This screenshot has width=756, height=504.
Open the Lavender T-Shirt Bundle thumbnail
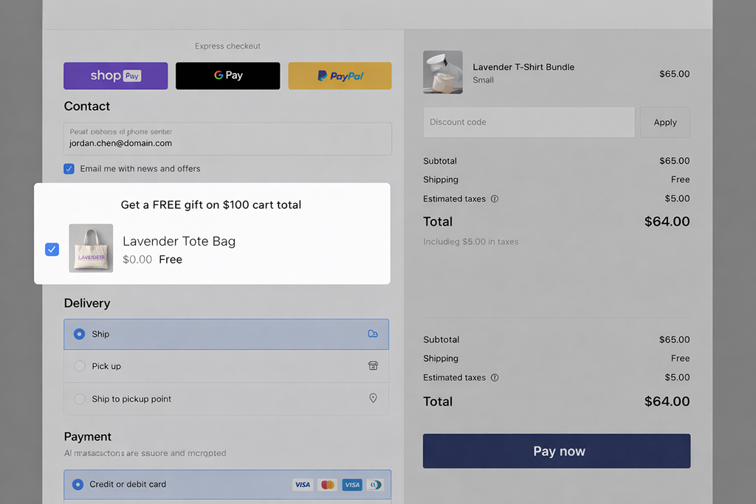pos(443,72)
